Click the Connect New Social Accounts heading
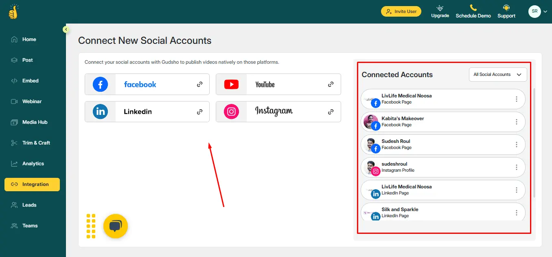 point(145,41)
